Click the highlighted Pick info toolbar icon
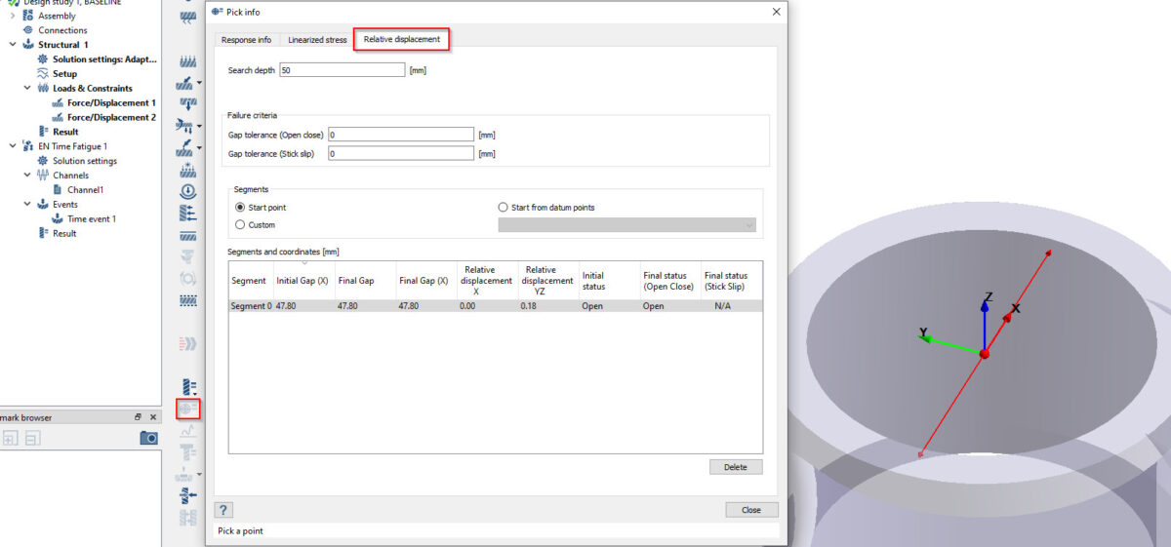1171x547 pixels. pyautogui.click(x=187, y=410)
